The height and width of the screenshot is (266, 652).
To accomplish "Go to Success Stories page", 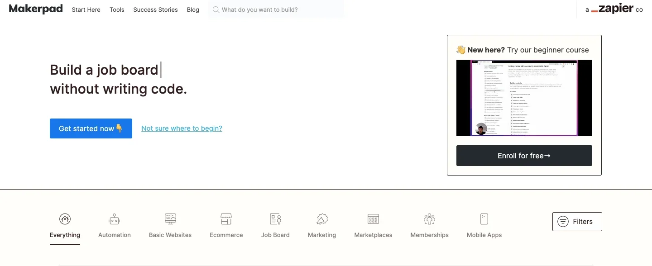I will point(155,9).
